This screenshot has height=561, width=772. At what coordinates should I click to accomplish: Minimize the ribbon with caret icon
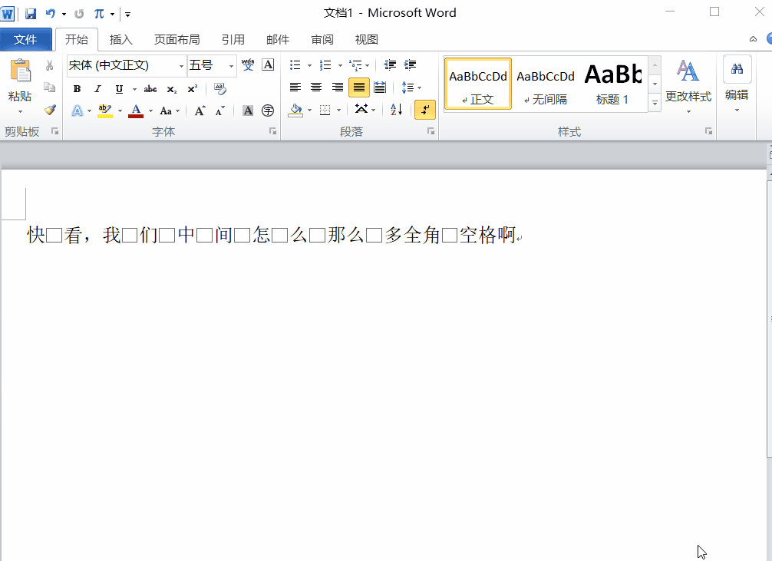click(x=753, y=39)
